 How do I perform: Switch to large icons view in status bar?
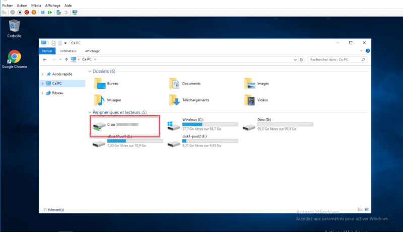coord(367,210)
